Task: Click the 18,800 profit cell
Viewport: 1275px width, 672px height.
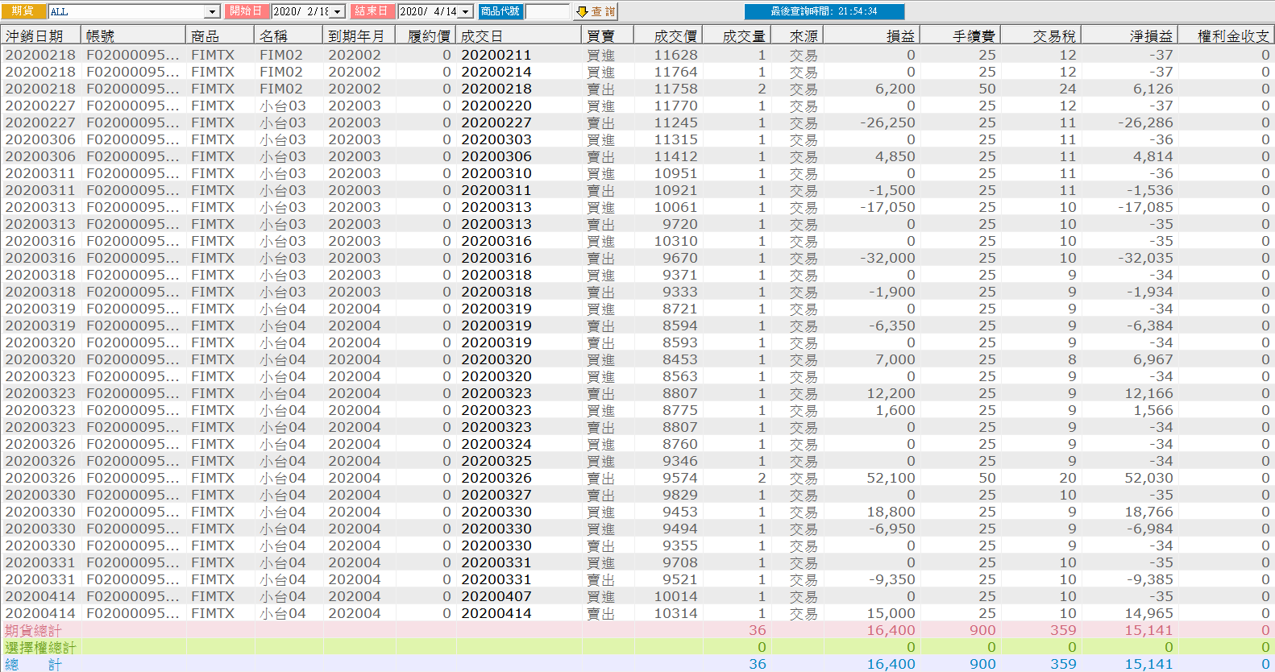Action: (x=891, y=512)
